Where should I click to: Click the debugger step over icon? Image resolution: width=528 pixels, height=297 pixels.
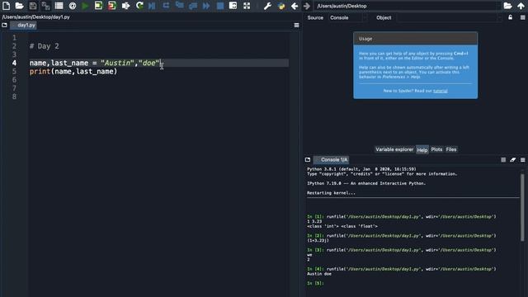pos(166,6)
